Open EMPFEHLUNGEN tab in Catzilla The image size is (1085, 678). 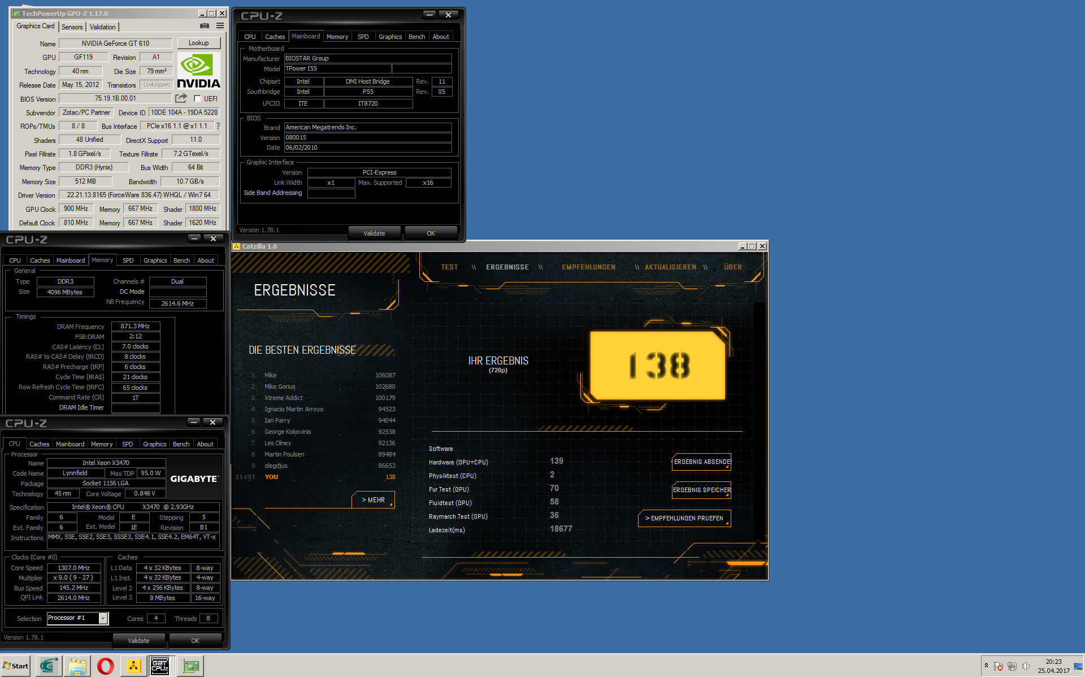(588, 267)
